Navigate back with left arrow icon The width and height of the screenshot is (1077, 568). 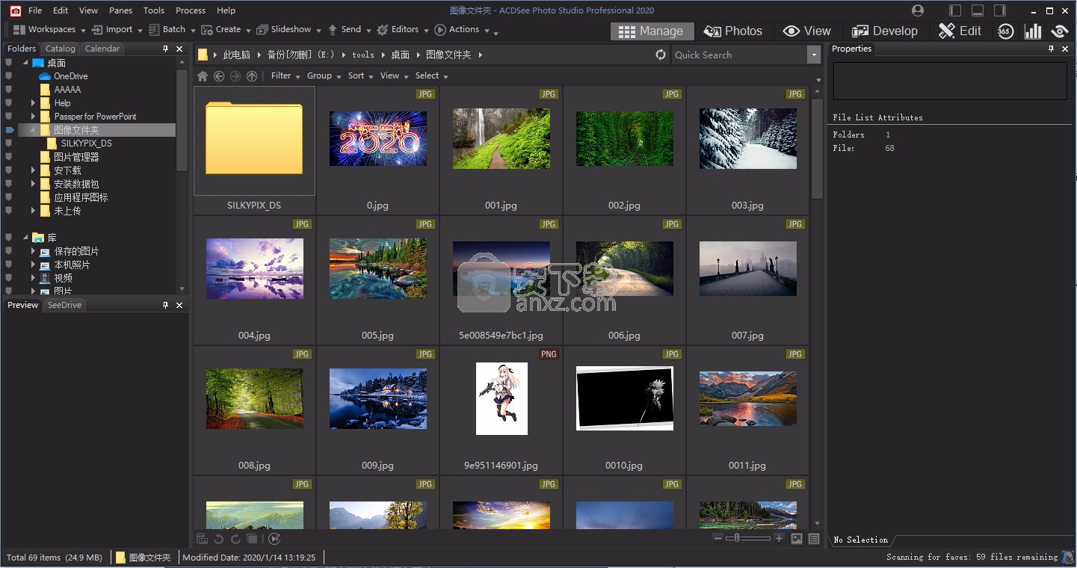[219, 75]
